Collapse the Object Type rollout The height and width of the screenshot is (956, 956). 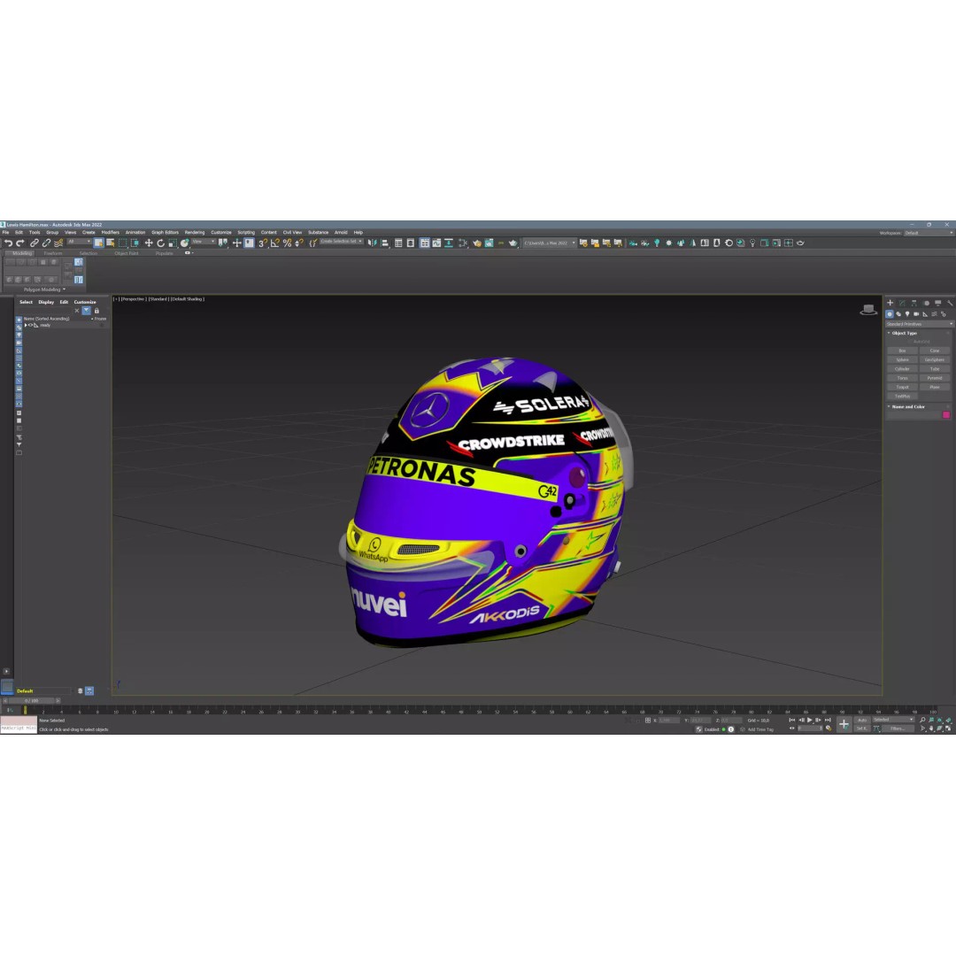pyautogui.click(x=890, y=333)
